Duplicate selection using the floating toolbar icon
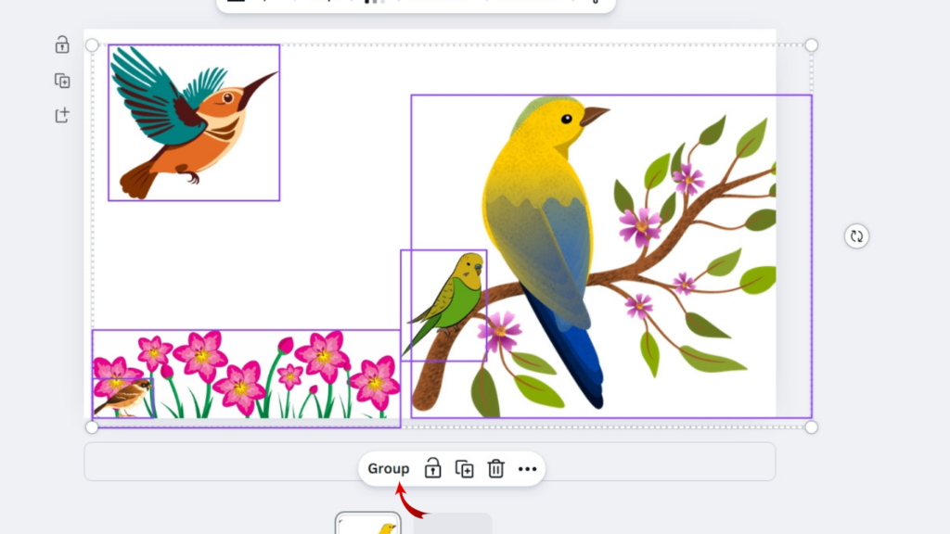Viewport: 950px width, 534px height. coord(465,469)
